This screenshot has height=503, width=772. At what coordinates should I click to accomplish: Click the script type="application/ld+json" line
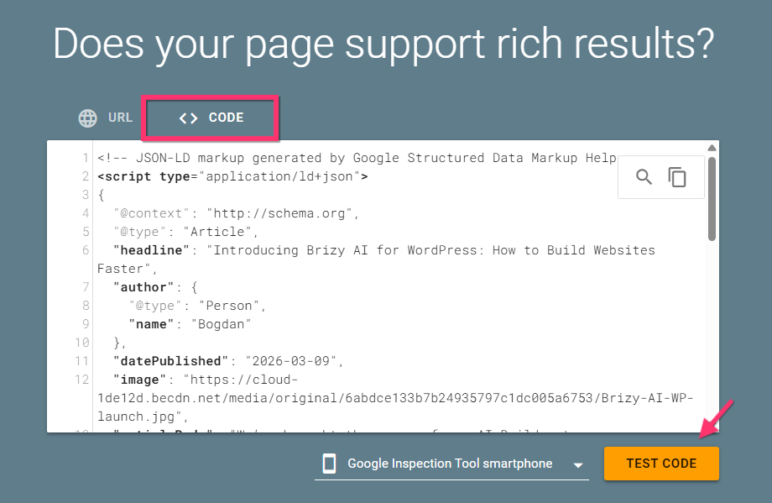(x=232, y=176)
